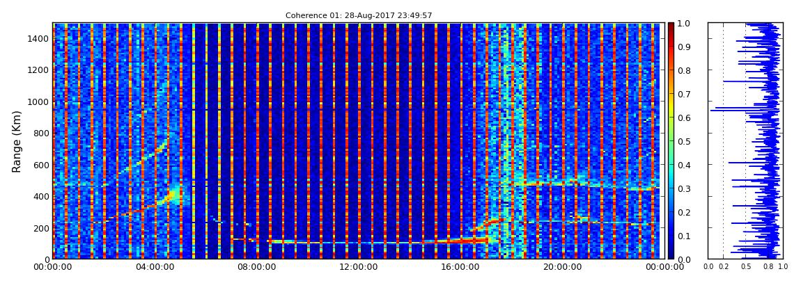
Task: Click the 1000 tick on the range axis
Action: (39, 102)
